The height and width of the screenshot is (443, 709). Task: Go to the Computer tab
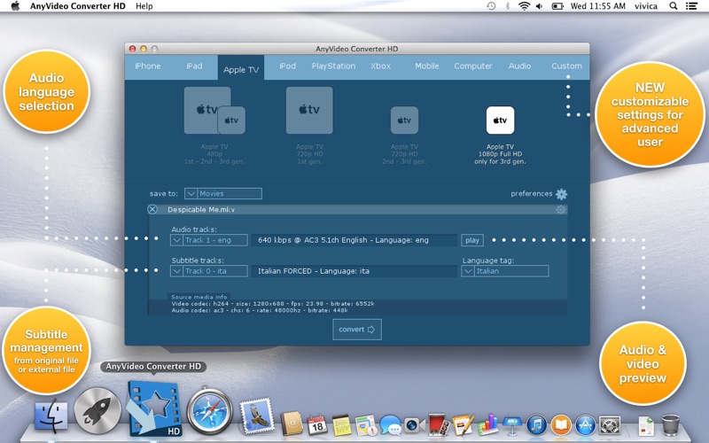click(x=473, y=66)
